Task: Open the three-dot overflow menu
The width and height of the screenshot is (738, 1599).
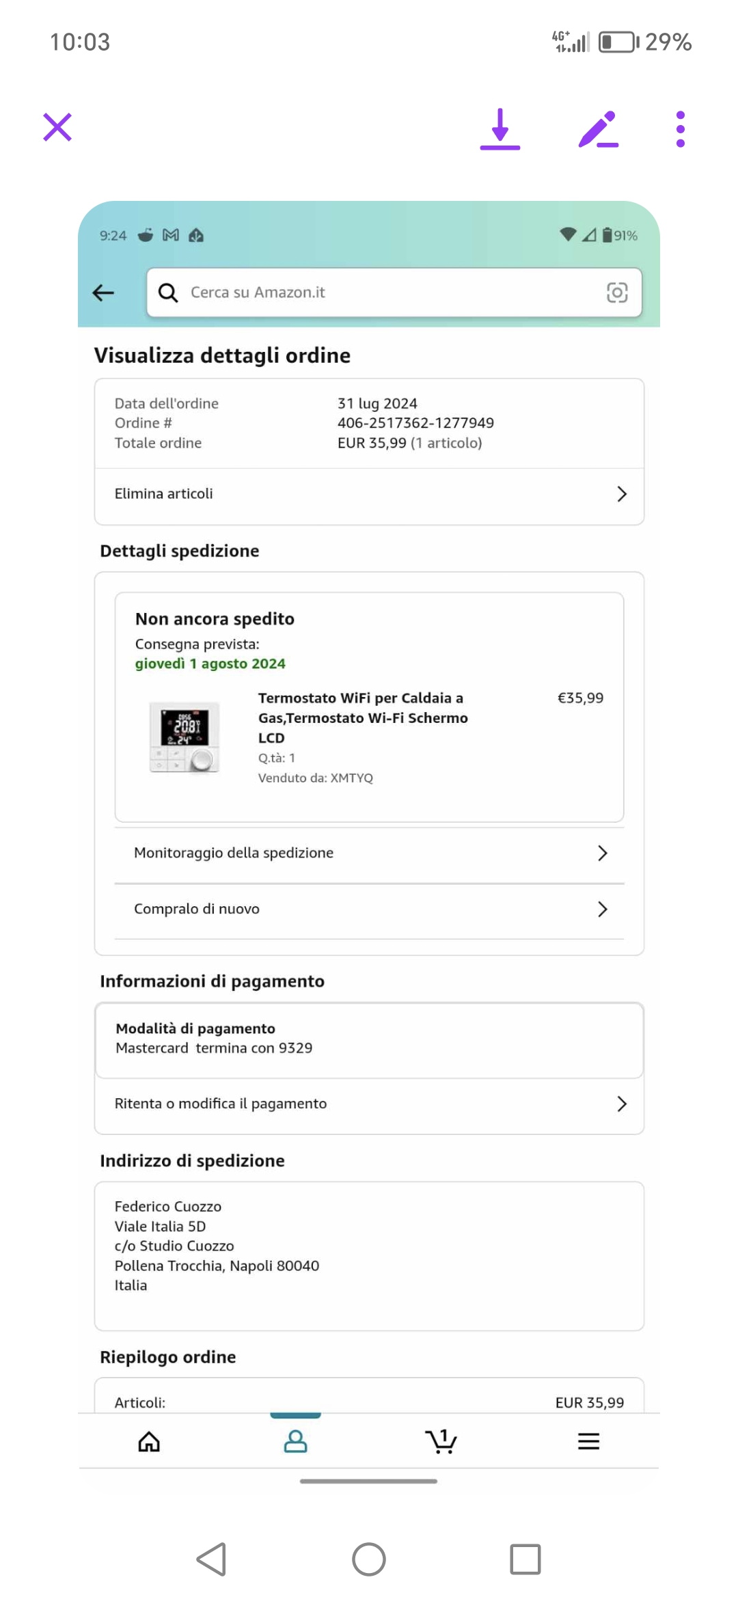Action: click(x=680, y=128)
